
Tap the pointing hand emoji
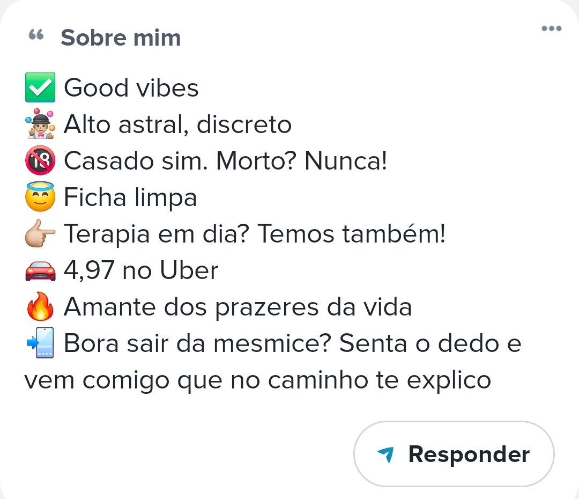pos(40,234)
